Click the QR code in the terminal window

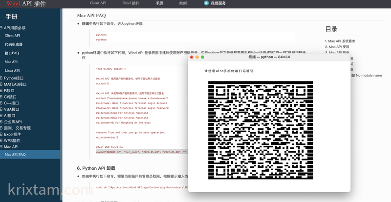(261, 130)
